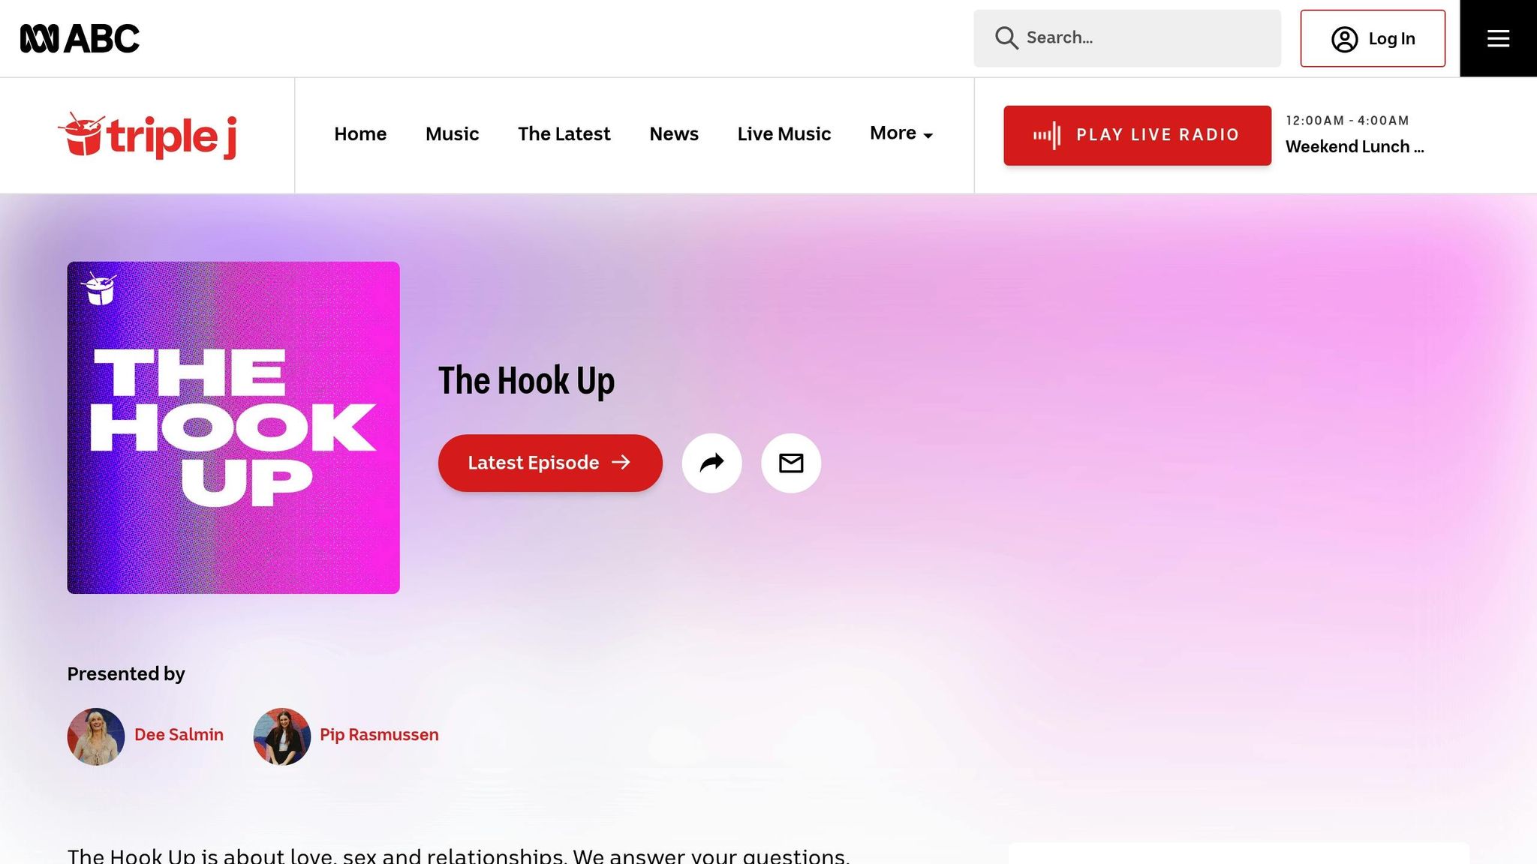Click the share arrow icon

(x=712, y=463)
